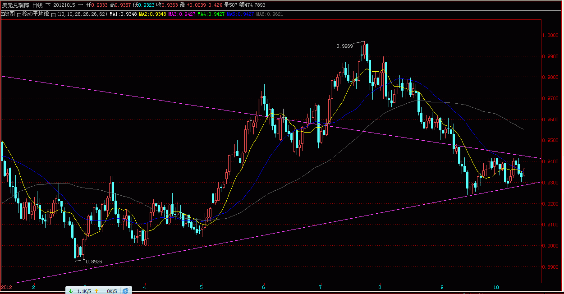Image resolution: width=564 pixels, height=294 pixels.
Task: Click the 日线 period label
Action: 37,5
